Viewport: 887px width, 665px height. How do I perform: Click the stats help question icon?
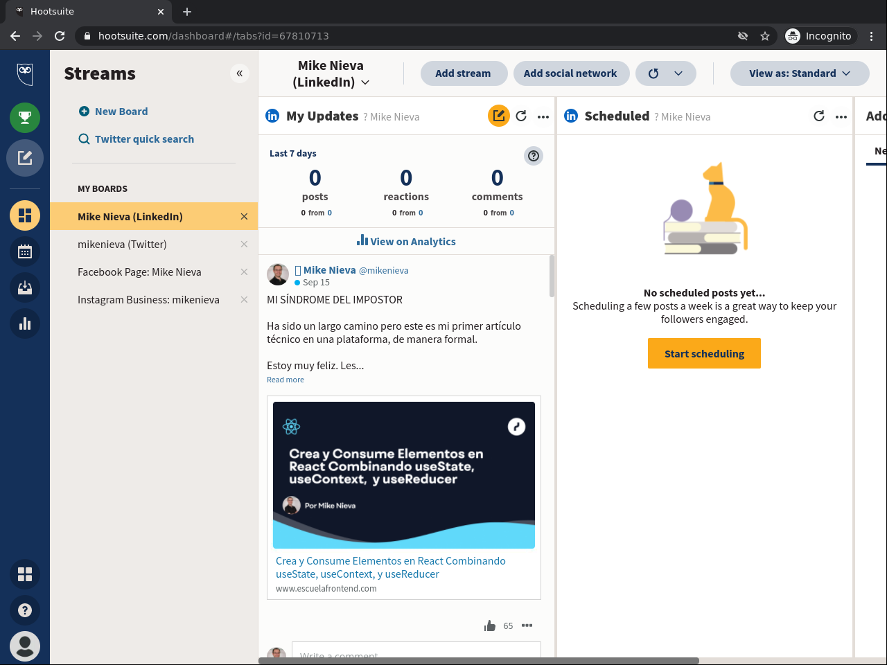pyautogui.click(x=534, y=156)
